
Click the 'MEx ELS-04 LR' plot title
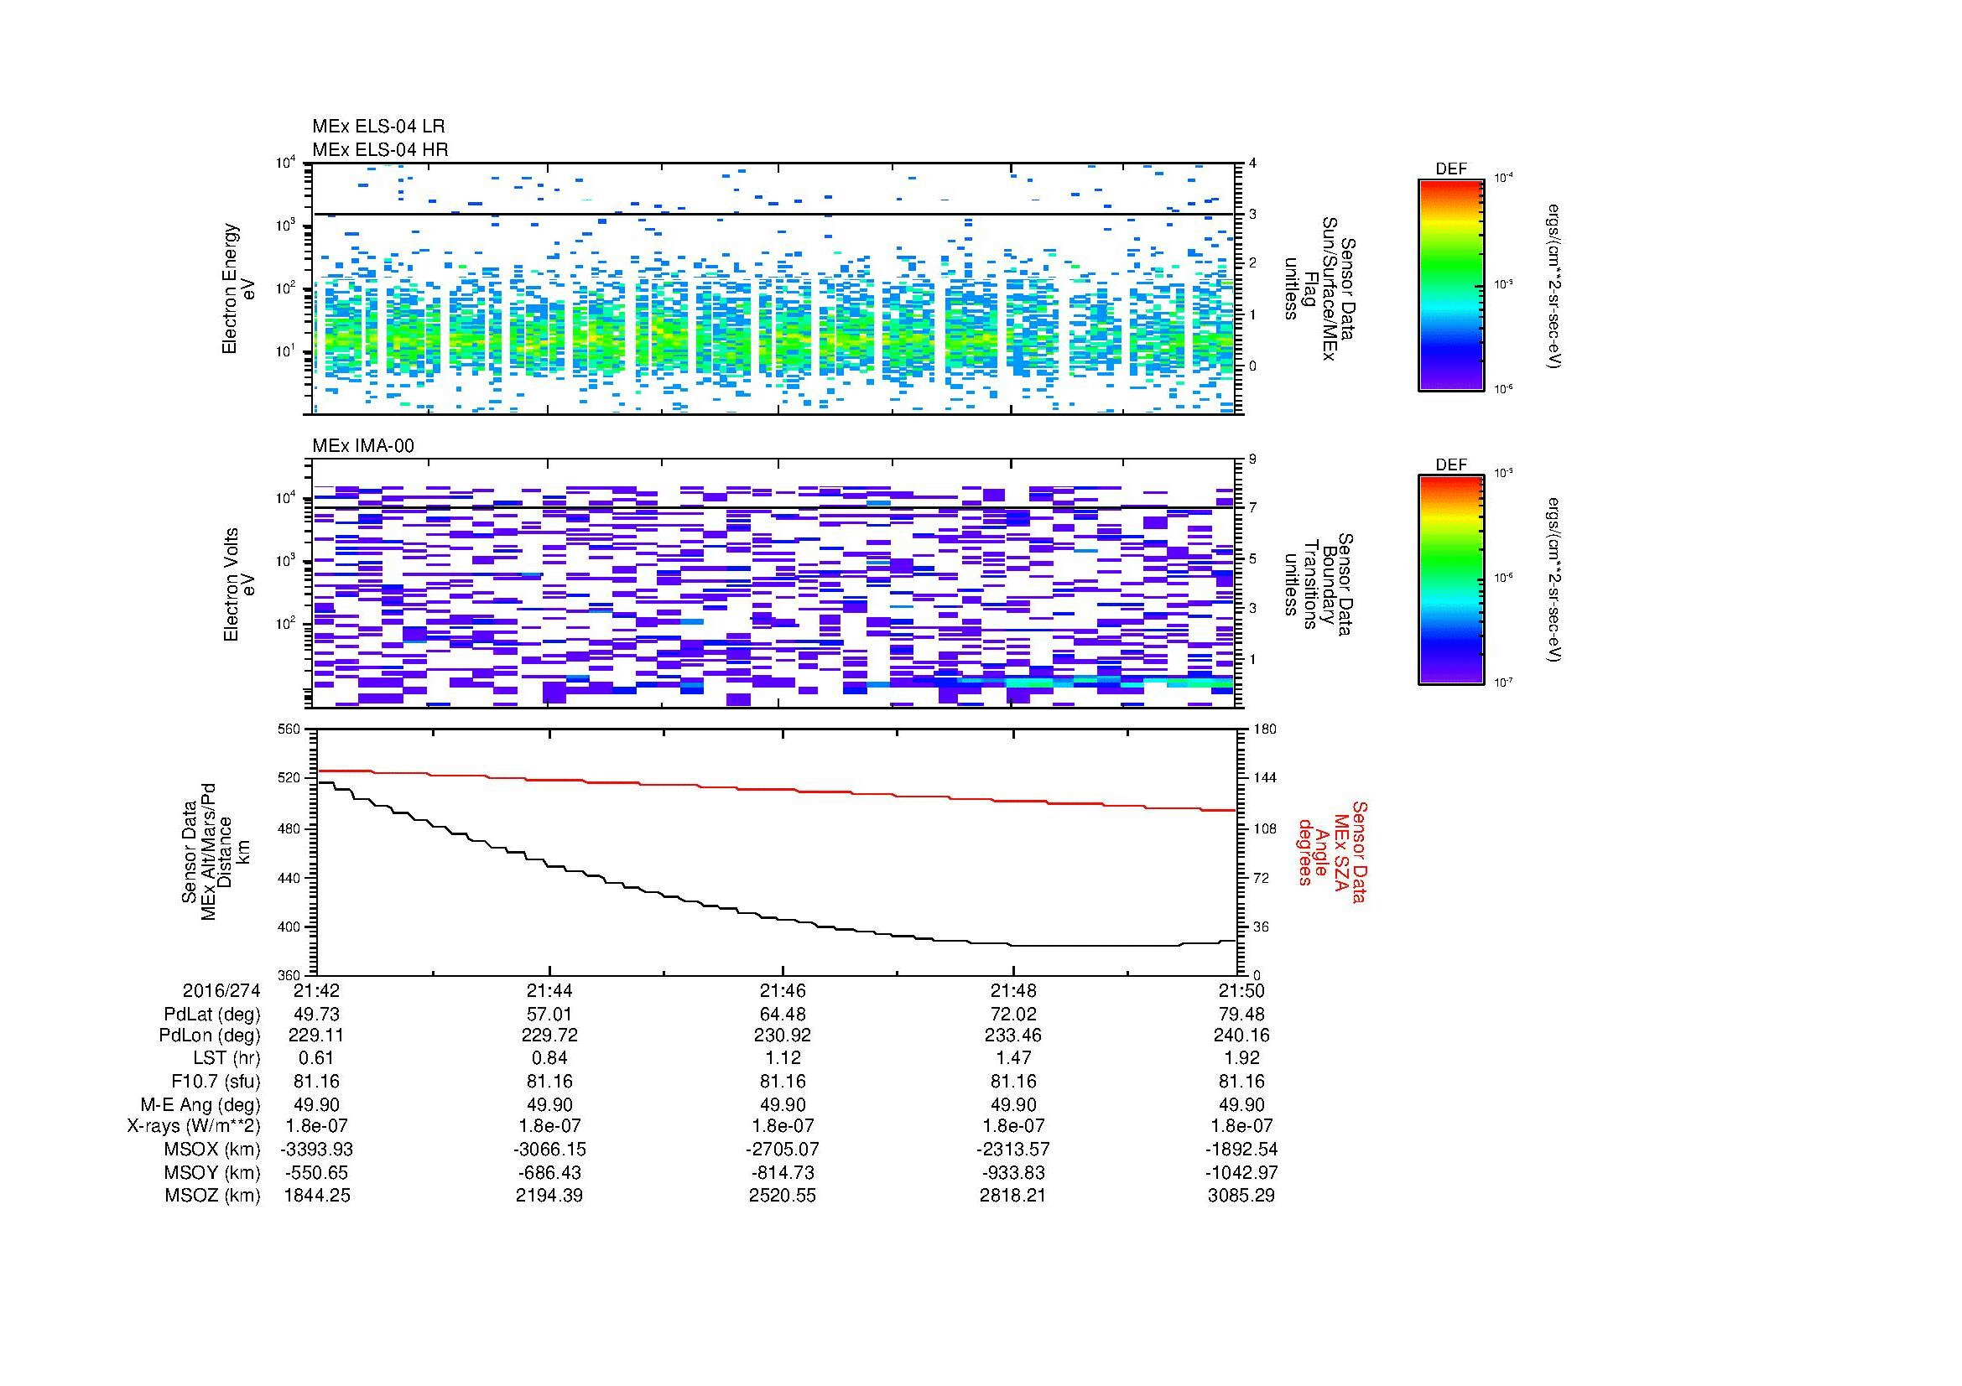coord(378,127)
